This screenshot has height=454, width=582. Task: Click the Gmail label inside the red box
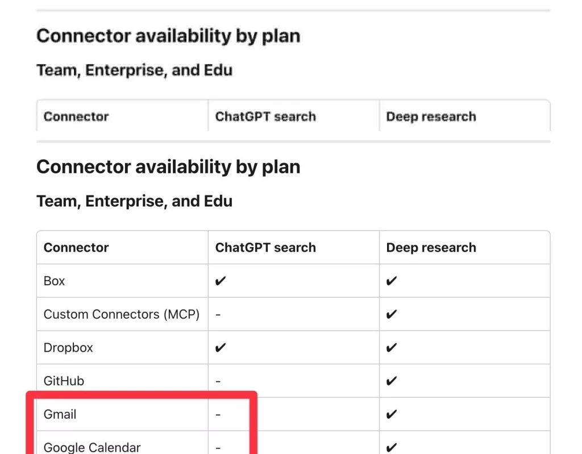60,414
